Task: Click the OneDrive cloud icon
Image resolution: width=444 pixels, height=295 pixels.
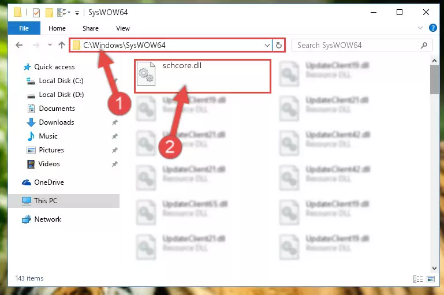Action: click(x=27, y=182)
